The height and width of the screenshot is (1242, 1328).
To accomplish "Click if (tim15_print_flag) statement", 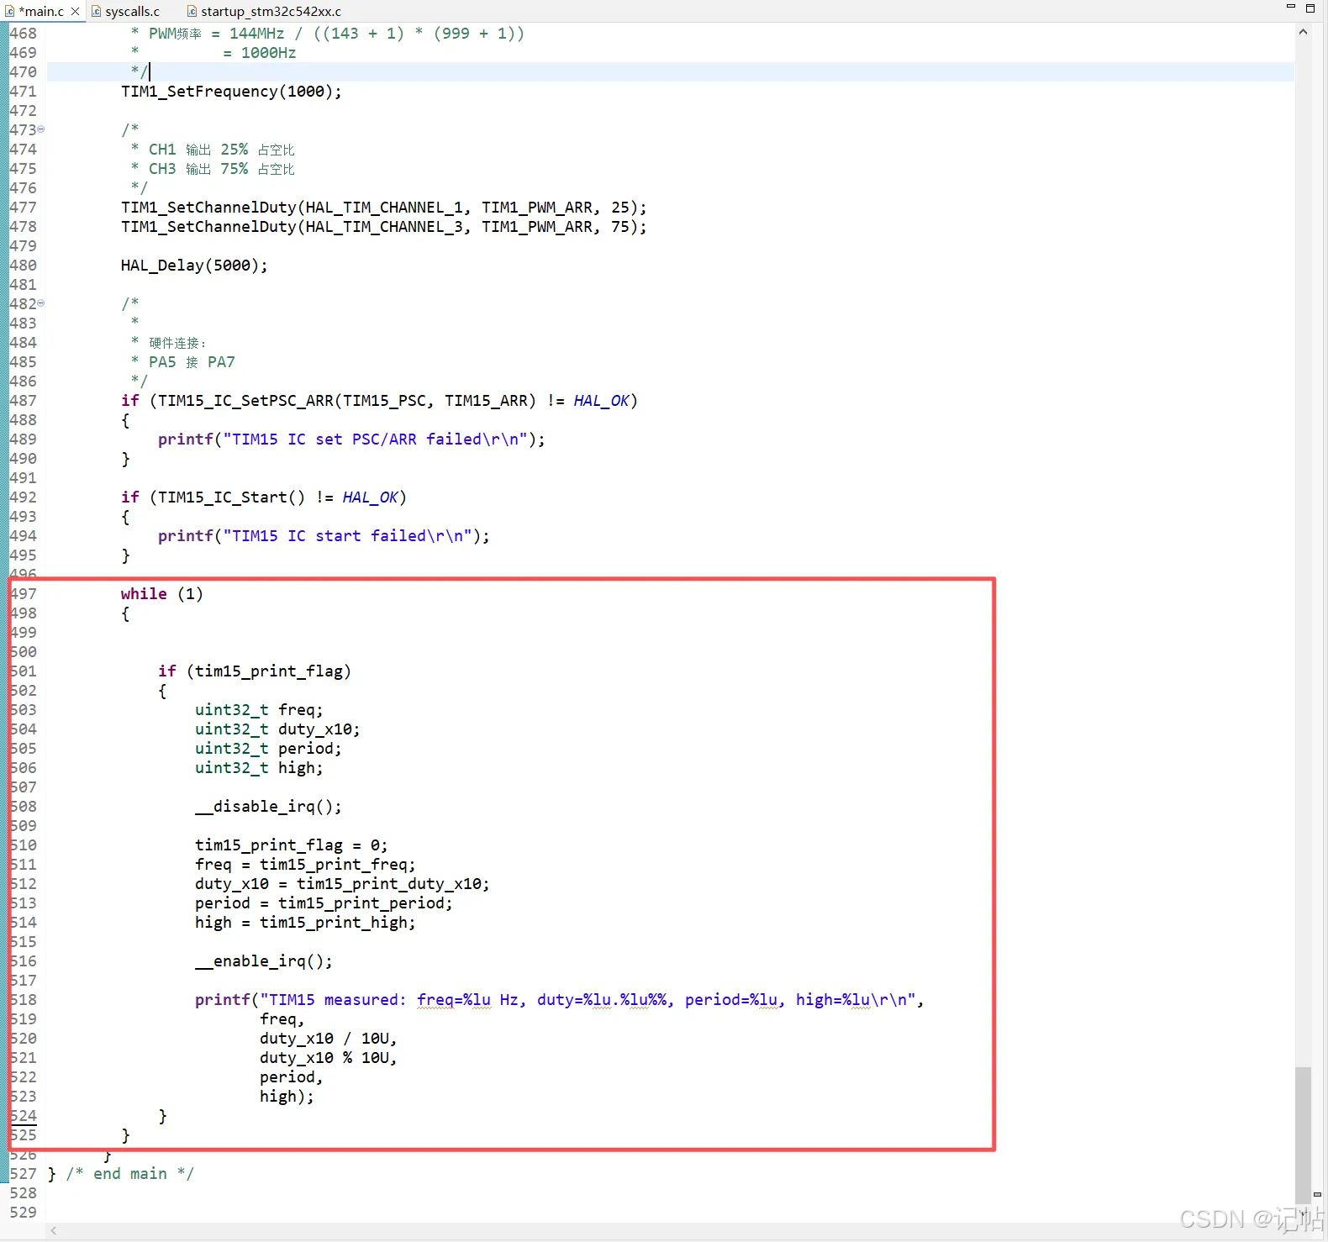I will tap(255, 671).
